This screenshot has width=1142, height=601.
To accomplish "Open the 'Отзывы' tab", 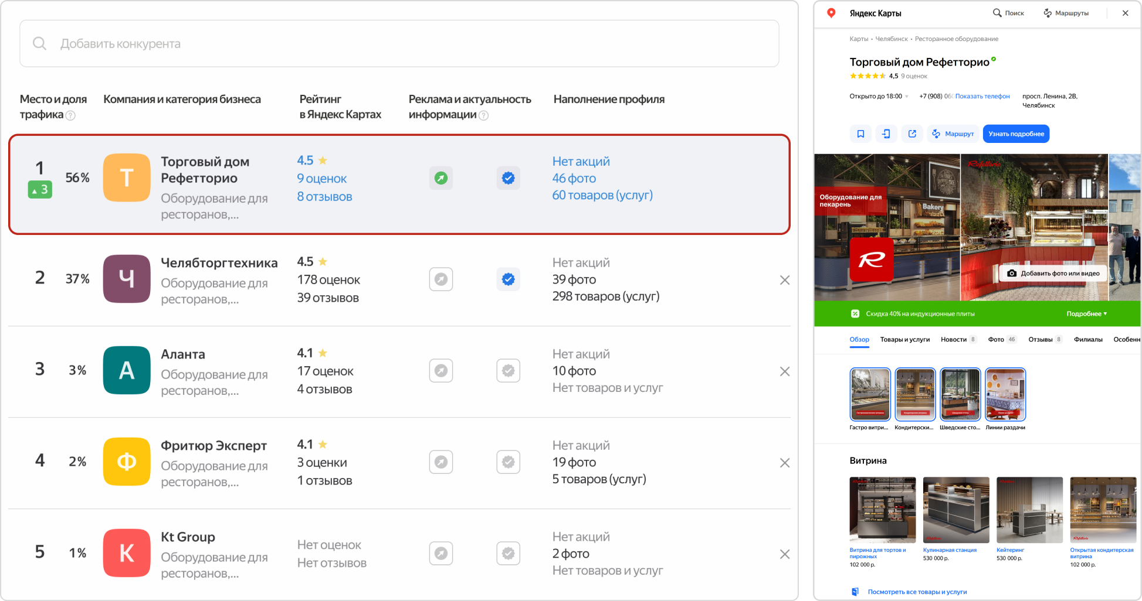I will (1040, 340).
